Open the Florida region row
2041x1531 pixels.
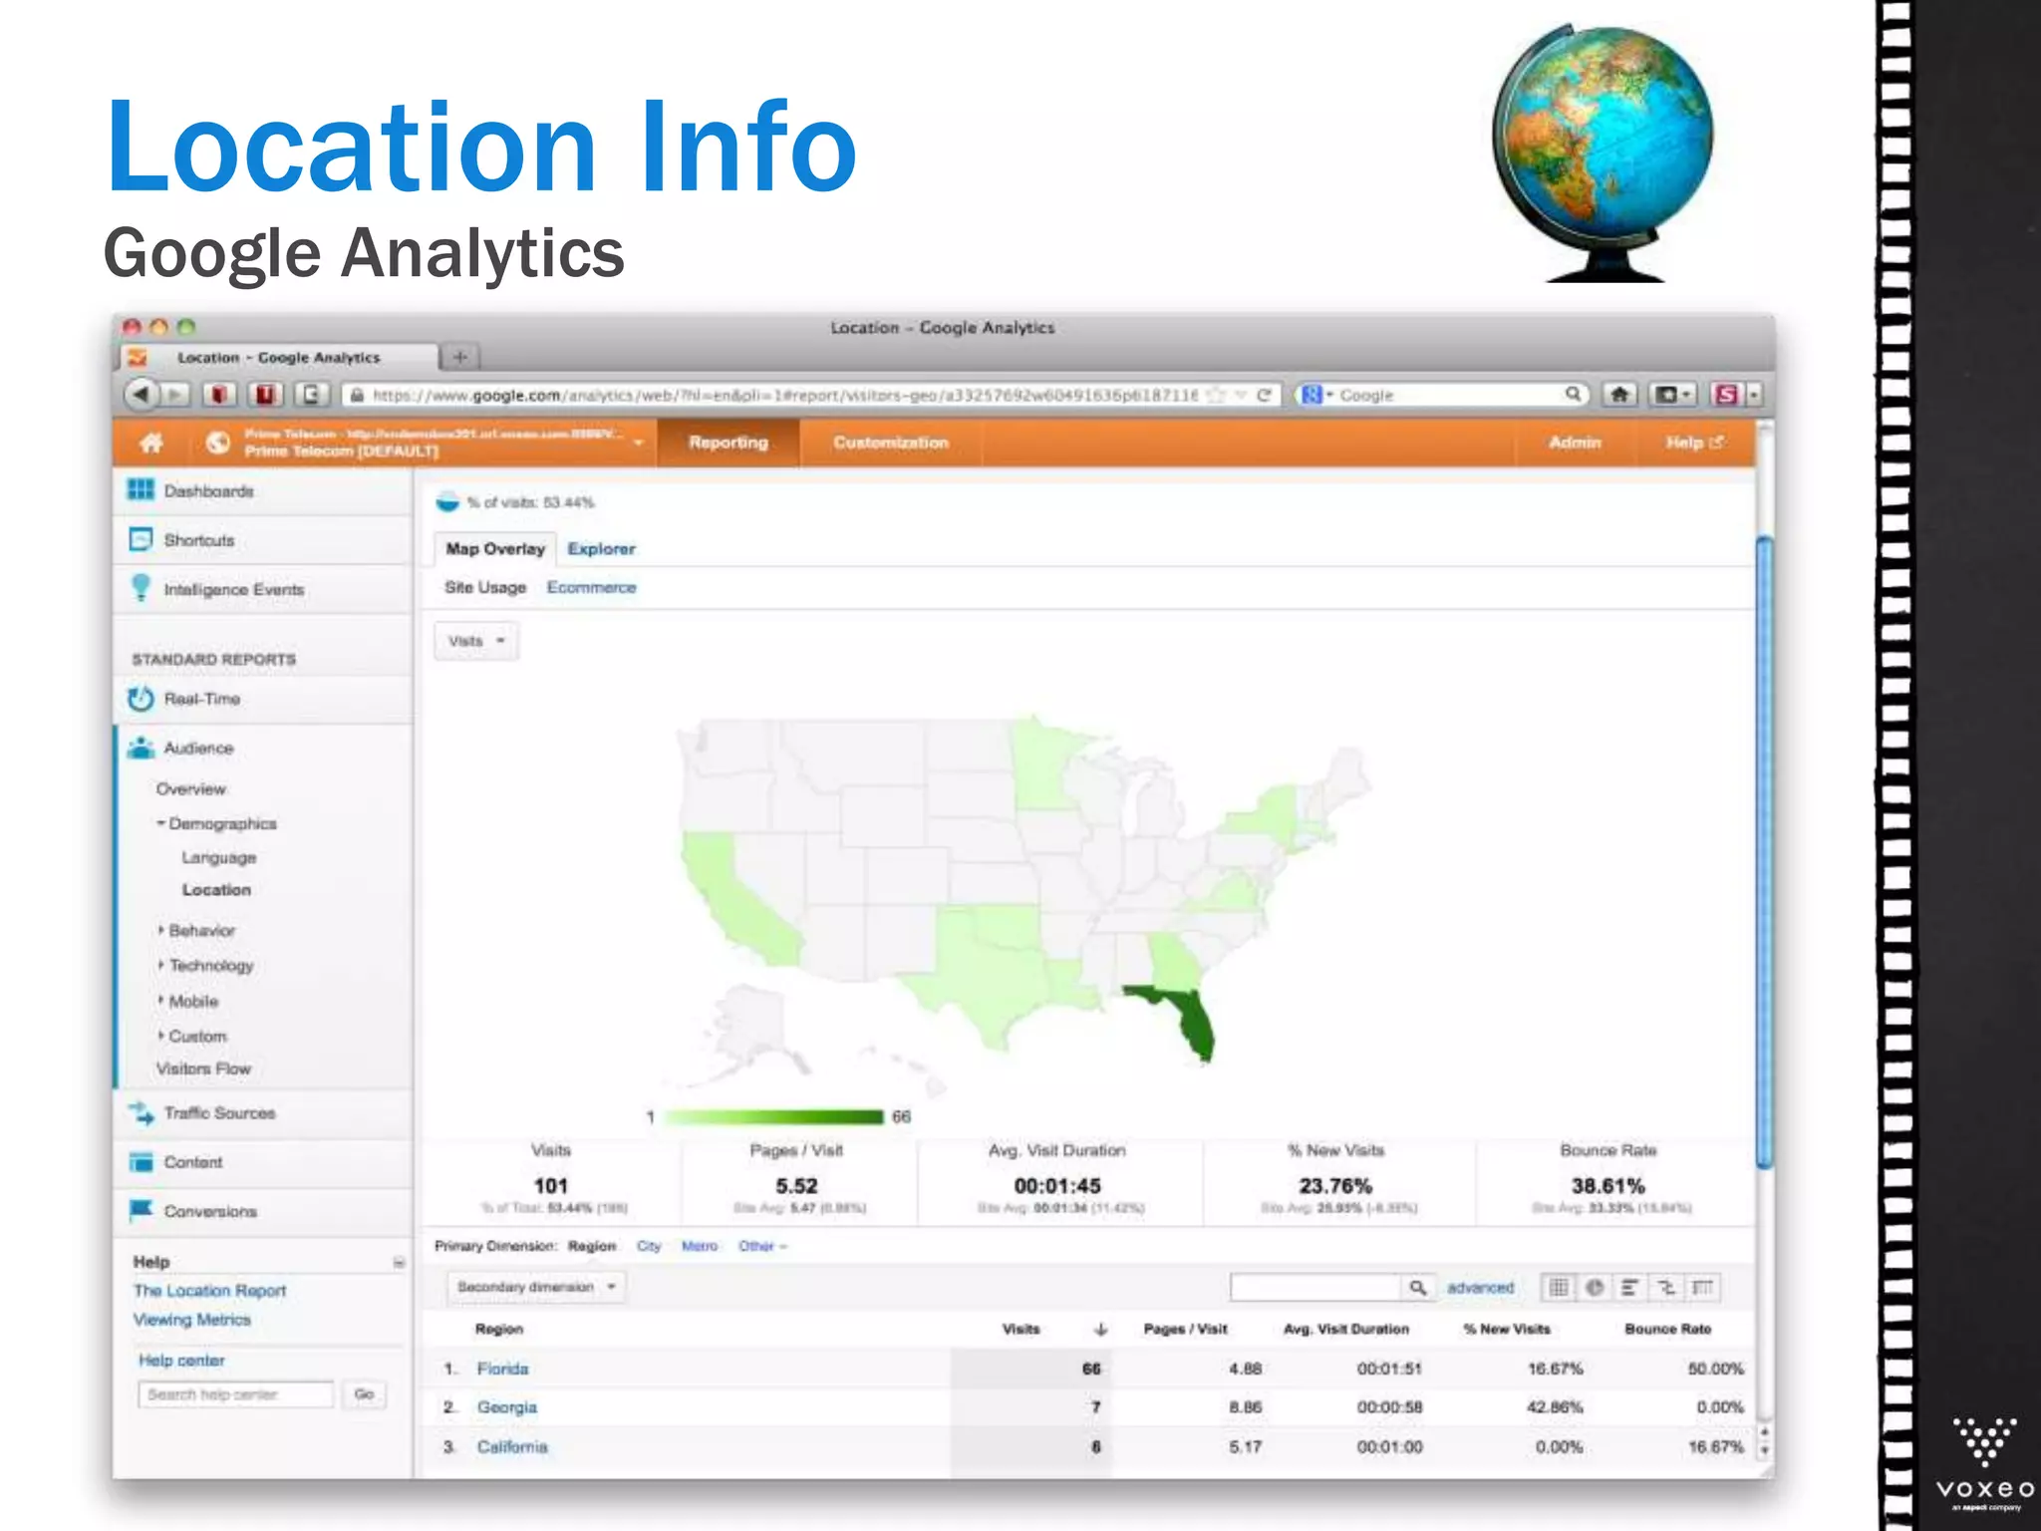502,1369
